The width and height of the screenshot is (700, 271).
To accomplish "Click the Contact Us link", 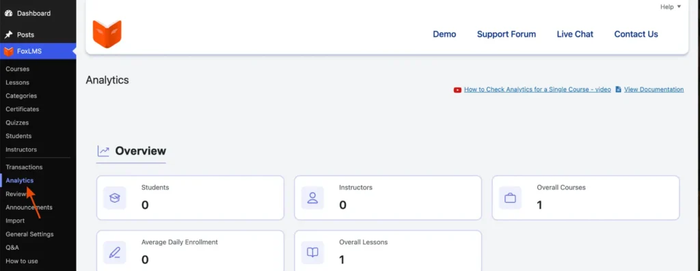I will coord(636,34).
